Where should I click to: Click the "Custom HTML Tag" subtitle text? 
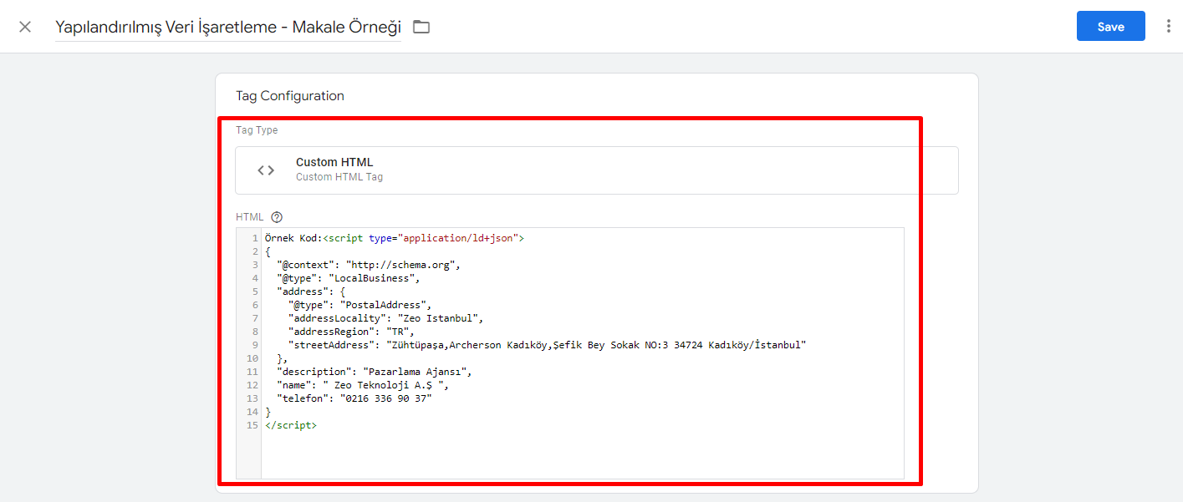(x=339, y=177)
